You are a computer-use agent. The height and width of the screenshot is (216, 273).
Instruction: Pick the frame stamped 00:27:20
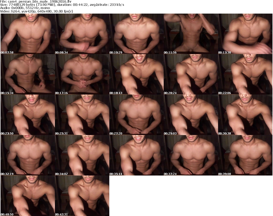[136, 115]
